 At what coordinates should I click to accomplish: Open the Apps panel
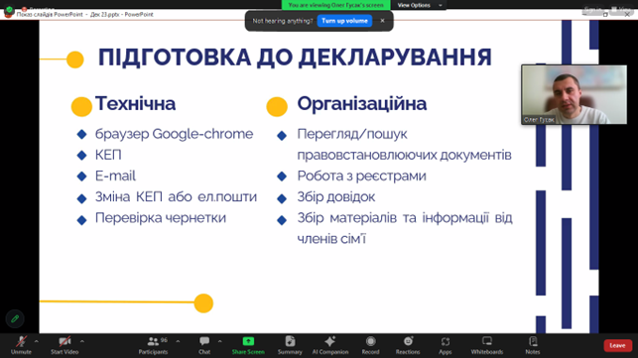click(x=446, y=345)
